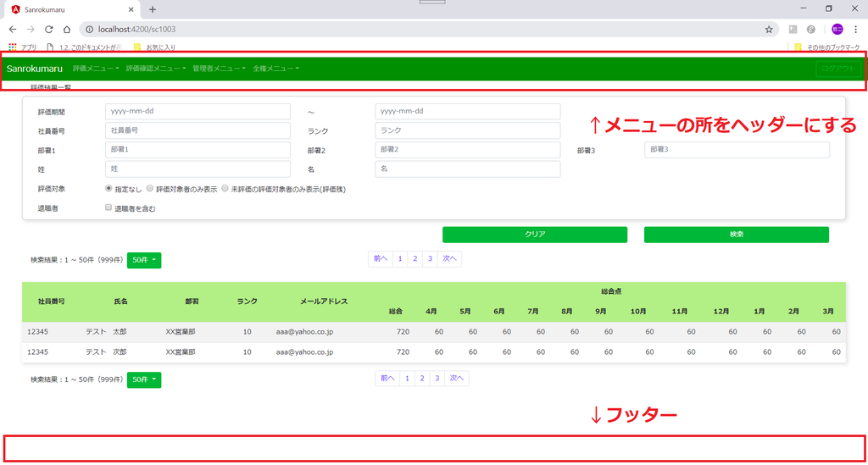Open the purple profile avatar
The image size is (868, 465).
[837, 30]
